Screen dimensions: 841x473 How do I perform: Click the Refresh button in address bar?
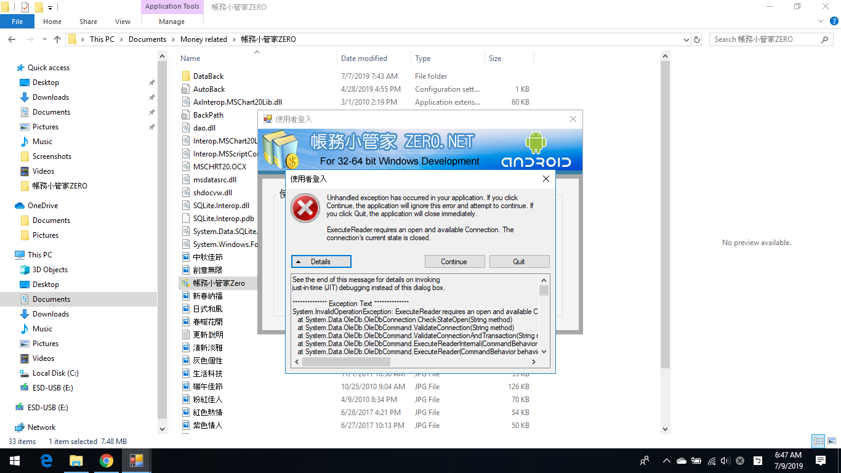pyautogui.click(x=697, y=39)
